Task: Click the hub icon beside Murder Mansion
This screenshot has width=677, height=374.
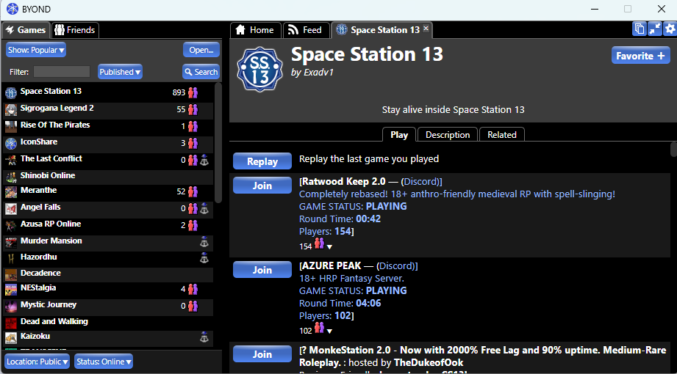Action: coord(204,242)
